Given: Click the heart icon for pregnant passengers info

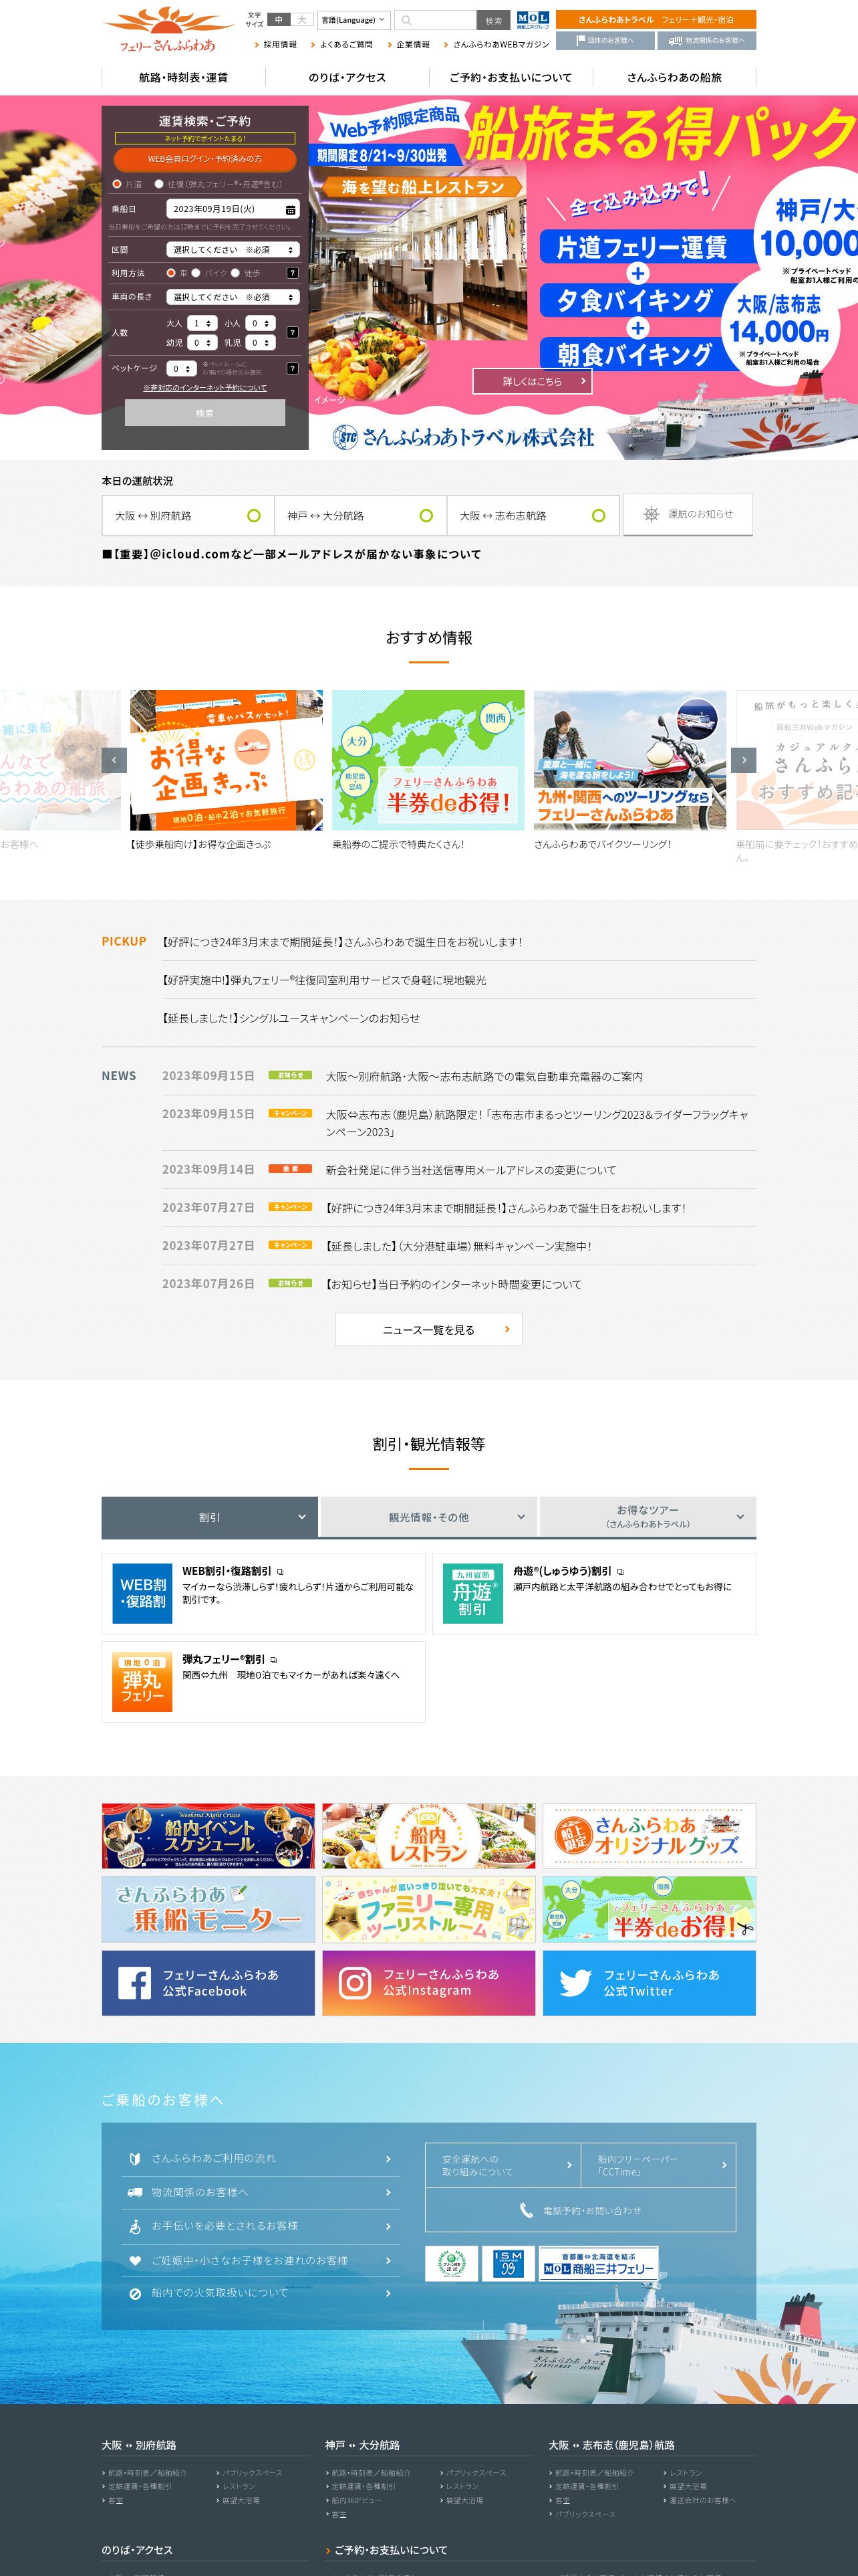Looking at the screenshot, I should (x=135, y=2260).
